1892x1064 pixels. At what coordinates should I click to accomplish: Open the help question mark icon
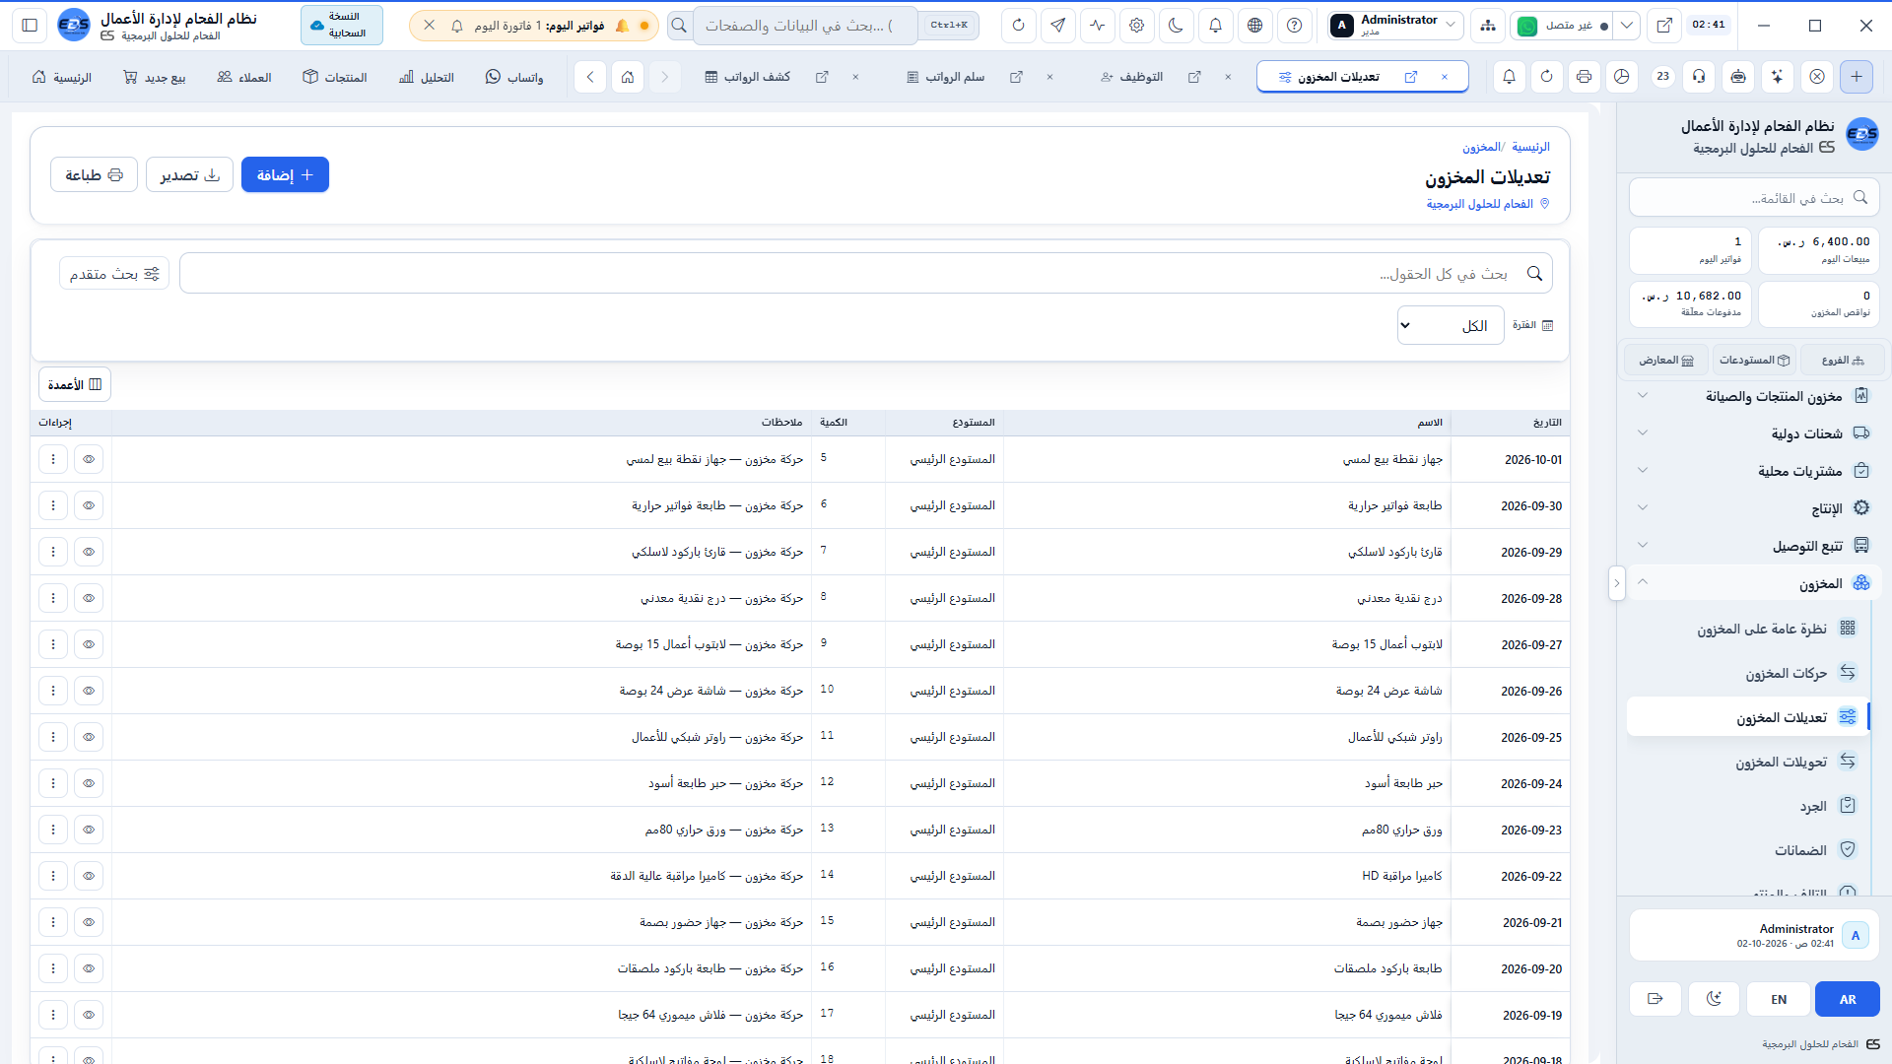click(1294, 26)
